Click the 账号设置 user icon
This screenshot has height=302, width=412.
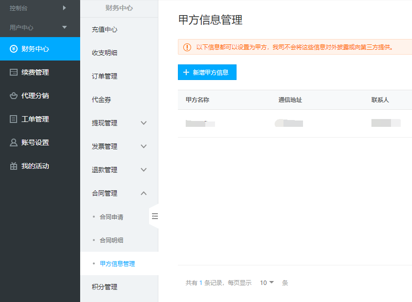[x=14, y=142]
